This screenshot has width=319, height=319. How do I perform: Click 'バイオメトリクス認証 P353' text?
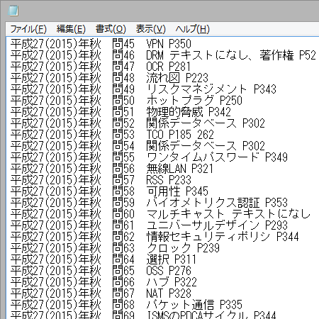[217, 203]
